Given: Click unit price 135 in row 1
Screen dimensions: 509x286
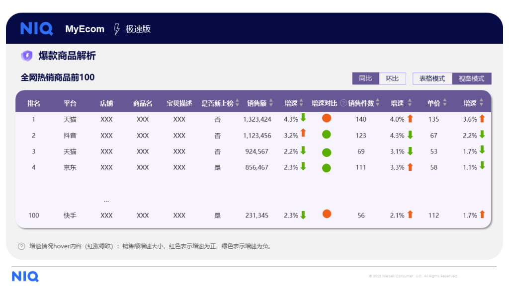Looking at the screenshot, I should point(433,119).
